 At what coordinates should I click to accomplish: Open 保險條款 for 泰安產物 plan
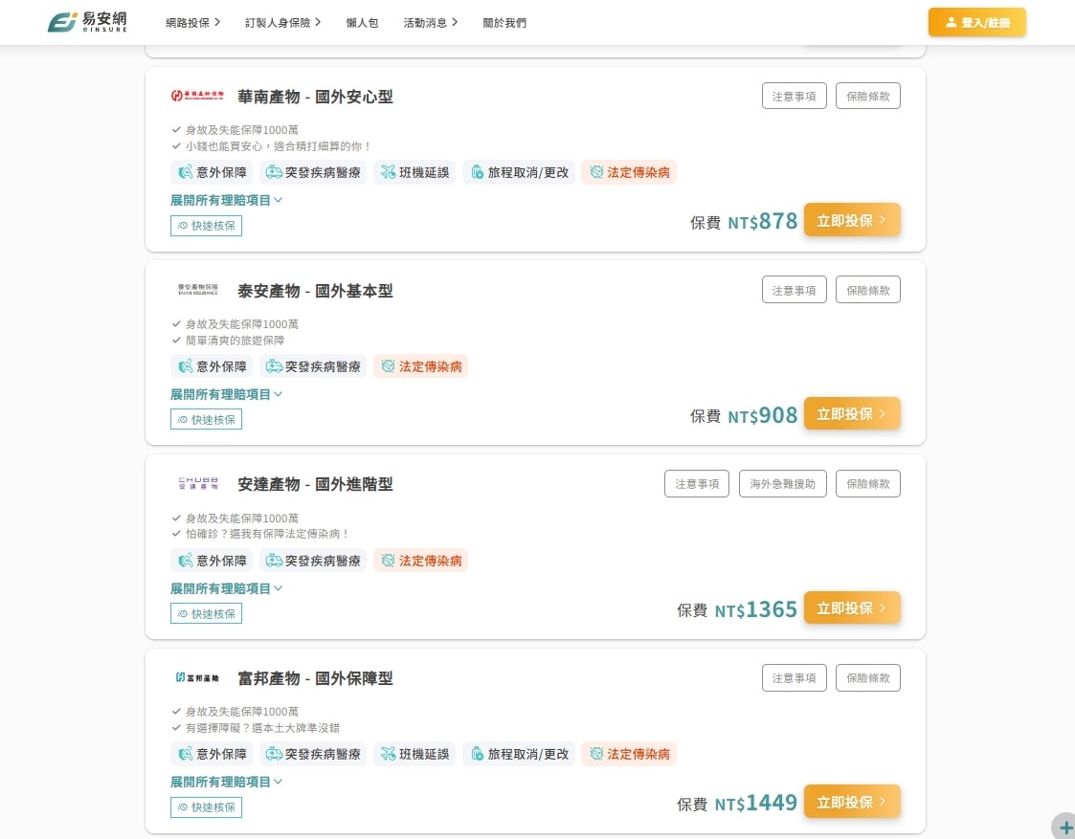868,290
